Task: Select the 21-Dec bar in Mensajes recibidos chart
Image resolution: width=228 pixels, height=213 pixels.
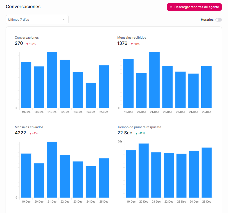Action: point(154,80)
